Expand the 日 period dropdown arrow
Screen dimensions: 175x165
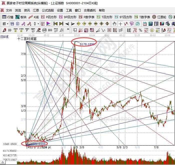pyautogui.click(x=7, y=24)
